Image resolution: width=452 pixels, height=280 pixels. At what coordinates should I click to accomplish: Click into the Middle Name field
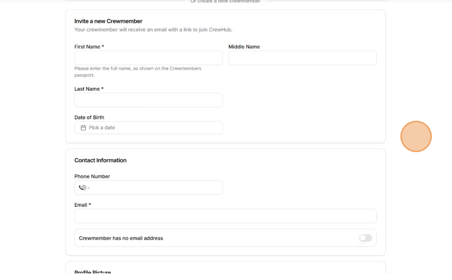[x=302, y=58]
